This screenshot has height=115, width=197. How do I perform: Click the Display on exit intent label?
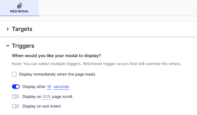point(42,106)
